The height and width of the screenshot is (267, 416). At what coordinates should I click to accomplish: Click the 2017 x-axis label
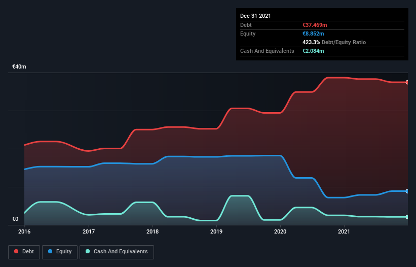pyautogui.click(x=89, y=231)
